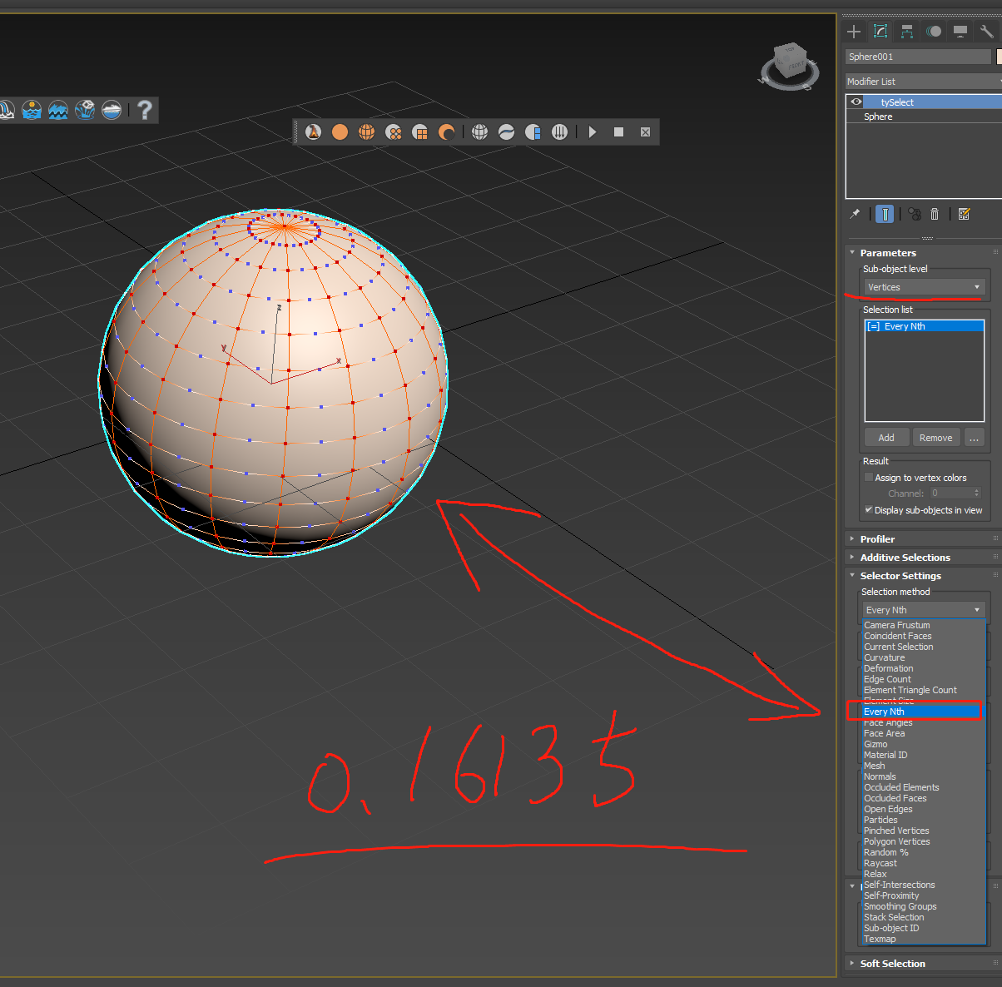Image resolution: width=1002 pixels, height=987 pixels.
Task: Open the Utilities wrench tab
Action: click(986, 32)
